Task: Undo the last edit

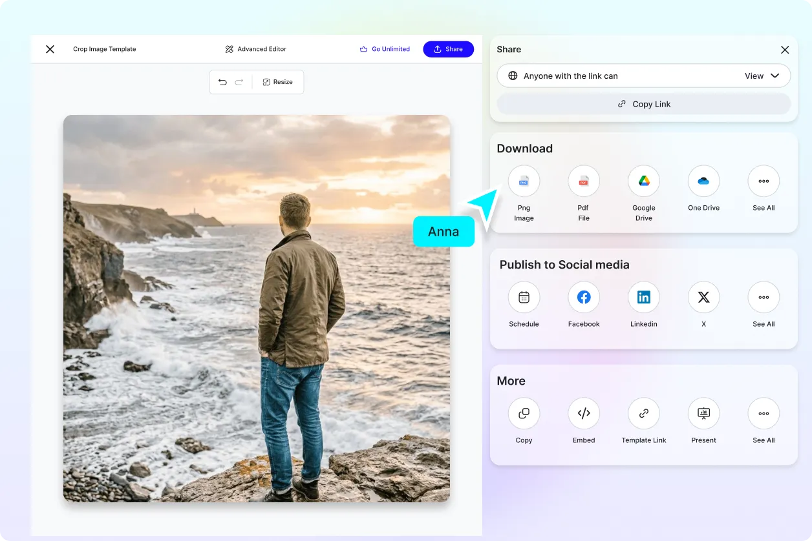Action: coord(222,82)
